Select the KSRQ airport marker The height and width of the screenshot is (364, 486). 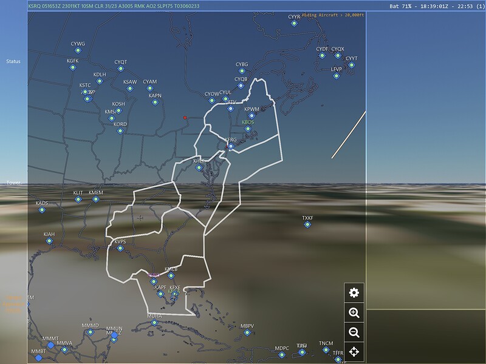(154, 281)
